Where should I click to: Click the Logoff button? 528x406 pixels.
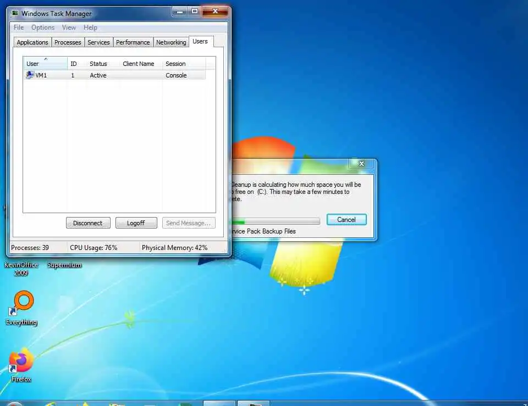(136, 223)
